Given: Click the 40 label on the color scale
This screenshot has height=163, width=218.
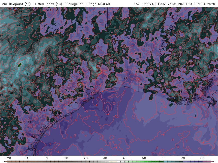Looking at the screenshot, I should click(125, 158).
